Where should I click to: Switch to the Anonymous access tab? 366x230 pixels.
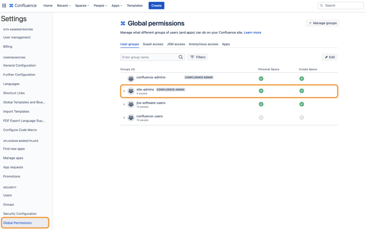click(203, 44)
